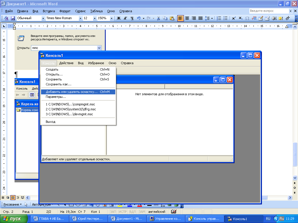Click RU language indicator in tray
This screenshot has width=298, height=223.
pyautogui.click(x=268, y=219)
